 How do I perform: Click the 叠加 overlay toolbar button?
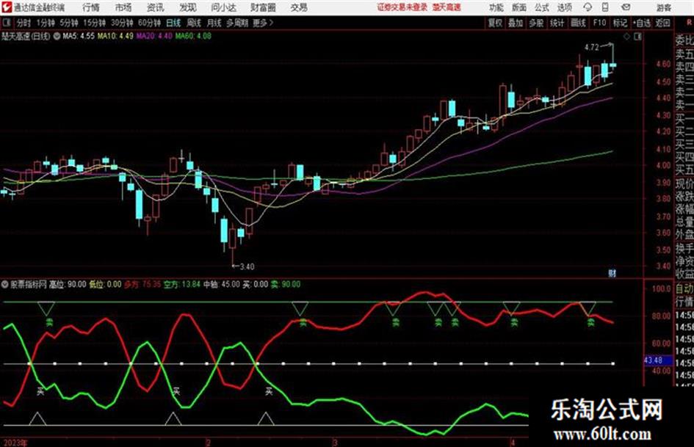tap(516, 23)
